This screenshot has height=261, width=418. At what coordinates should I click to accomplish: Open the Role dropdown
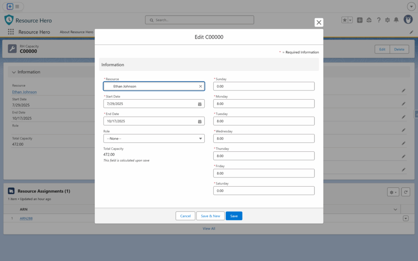[x=154, y=138]
